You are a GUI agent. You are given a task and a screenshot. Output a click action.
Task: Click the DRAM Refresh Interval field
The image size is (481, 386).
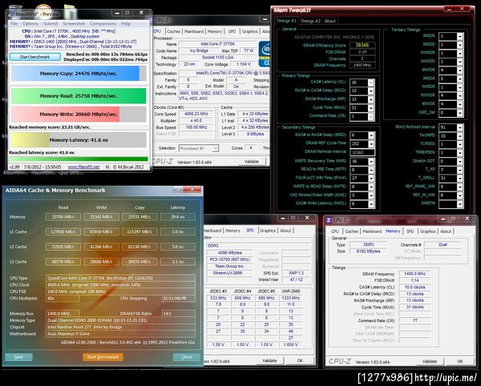point(362,152)
